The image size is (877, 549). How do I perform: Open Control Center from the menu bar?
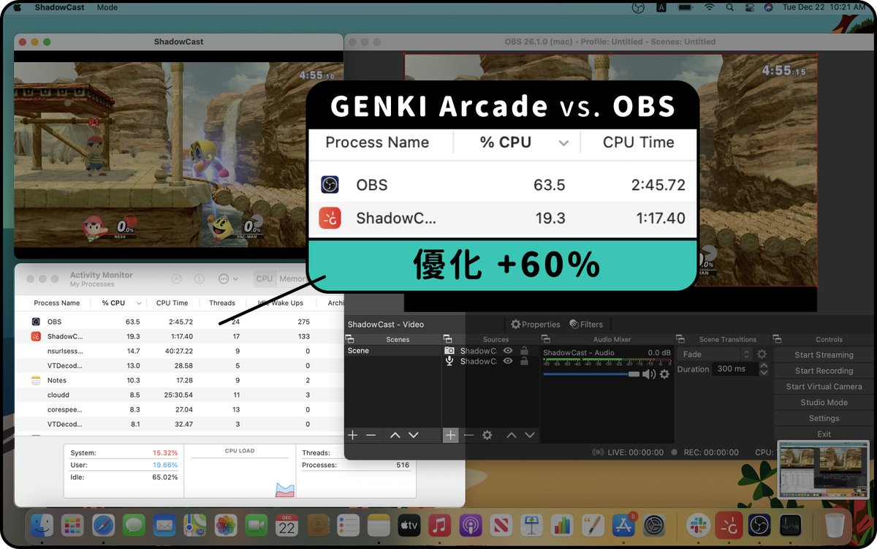pos(749,7)
